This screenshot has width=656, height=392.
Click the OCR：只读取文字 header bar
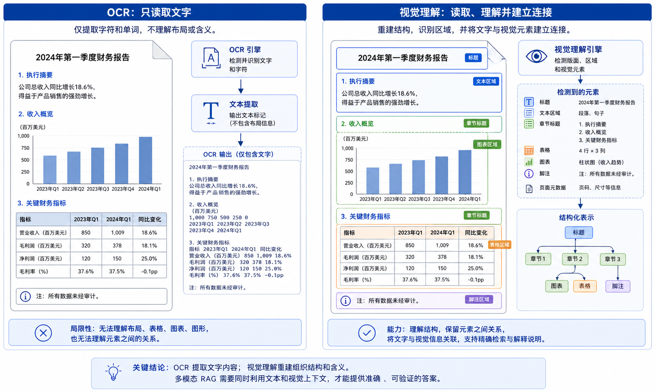pos(155,12)
